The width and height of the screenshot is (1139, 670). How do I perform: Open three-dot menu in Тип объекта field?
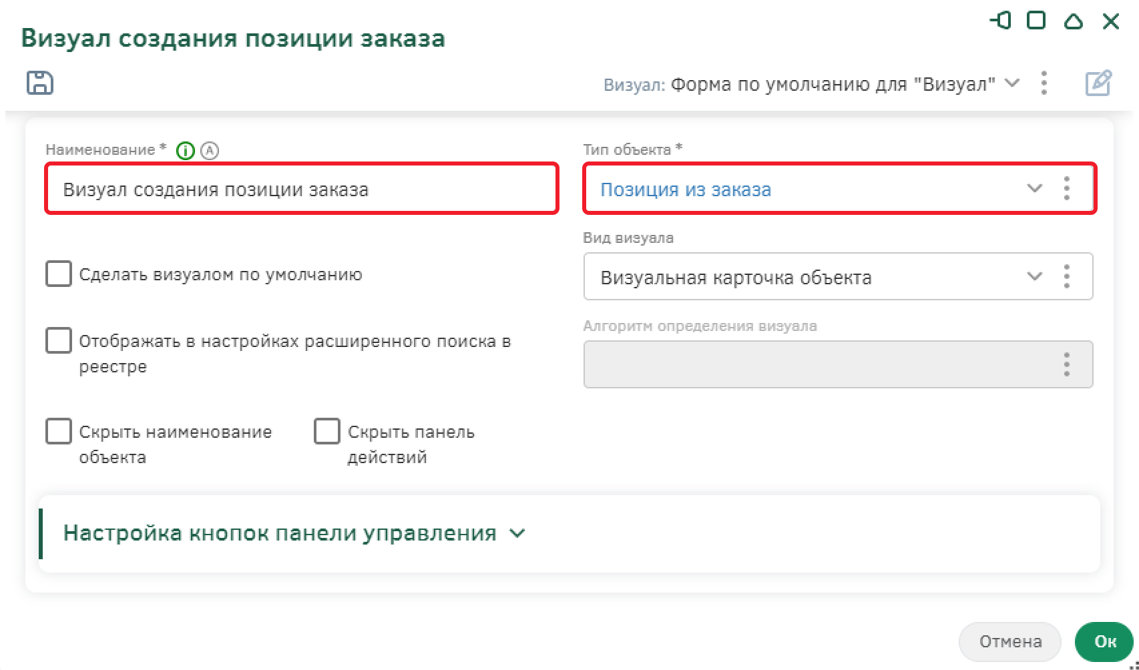coord(1066,189)
